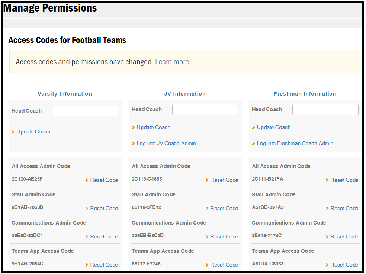This screenshot has height=274, width=366.
Task: Log into JV Coach Admin
Action: [166, 143]
